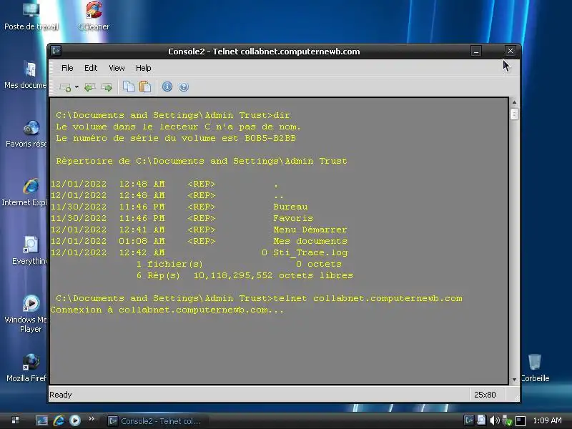Select the Poste de travail desktop icon
This screenshot has width=572, height=429.
[31, 16]
